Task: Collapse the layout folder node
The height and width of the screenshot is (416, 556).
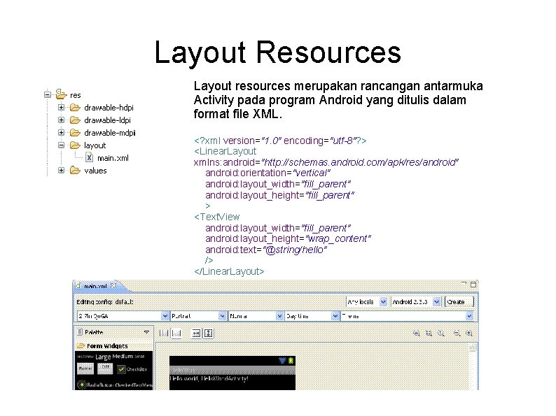Action: click(x=61, y=145)
